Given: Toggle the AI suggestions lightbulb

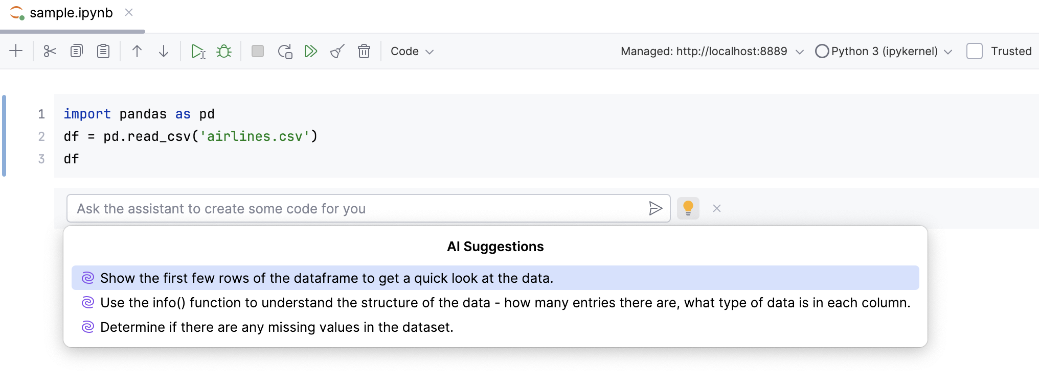Looking at the screenshot, I should (688, 208).
